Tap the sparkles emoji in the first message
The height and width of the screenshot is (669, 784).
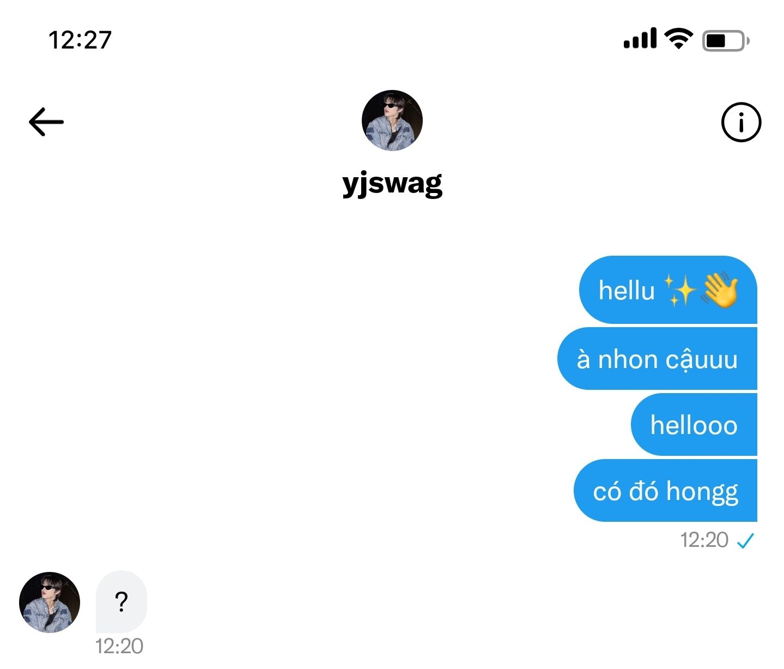pyautogui.click(x=679, y=290)
